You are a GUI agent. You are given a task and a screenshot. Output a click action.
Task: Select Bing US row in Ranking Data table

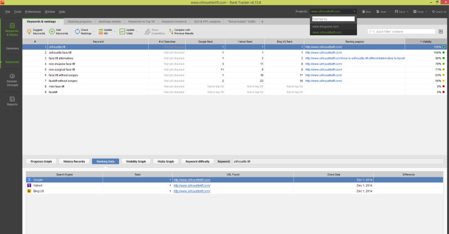[235, 191]
